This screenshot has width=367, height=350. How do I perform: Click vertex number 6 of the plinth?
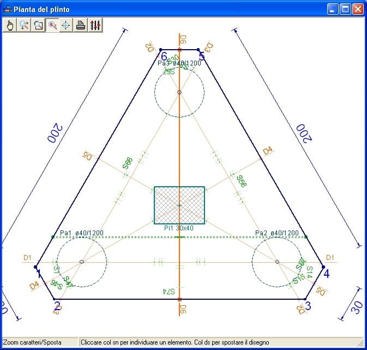point(163,55)
